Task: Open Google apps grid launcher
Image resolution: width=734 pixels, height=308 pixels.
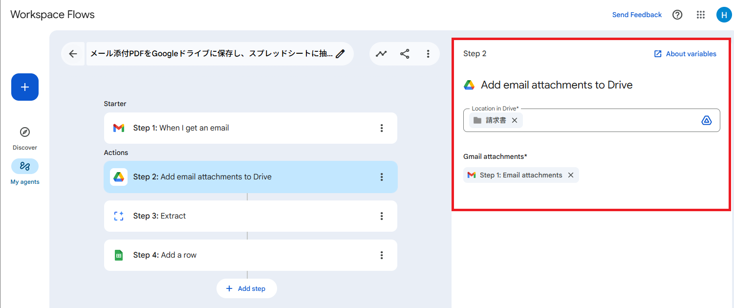Action: [x=701, y=15]
